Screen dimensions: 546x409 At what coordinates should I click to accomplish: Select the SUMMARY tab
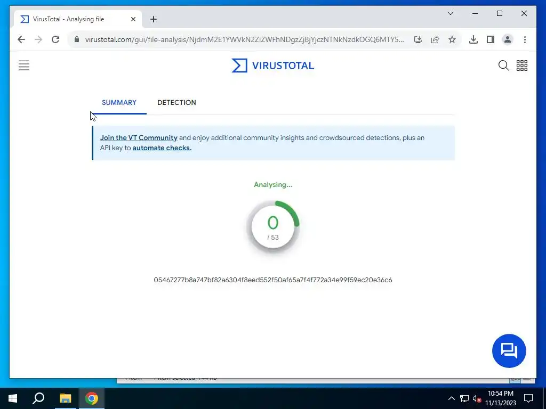point(119,103)
